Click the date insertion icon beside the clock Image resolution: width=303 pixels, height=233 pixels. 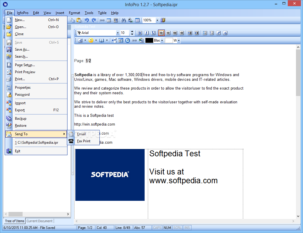click(121, 40)
